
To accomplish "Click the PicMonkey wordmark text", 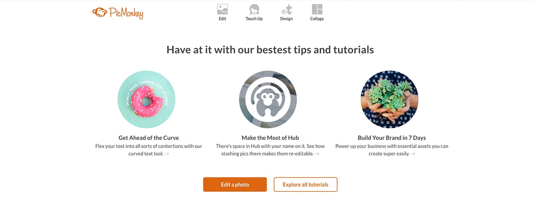I will click(126, 13).
